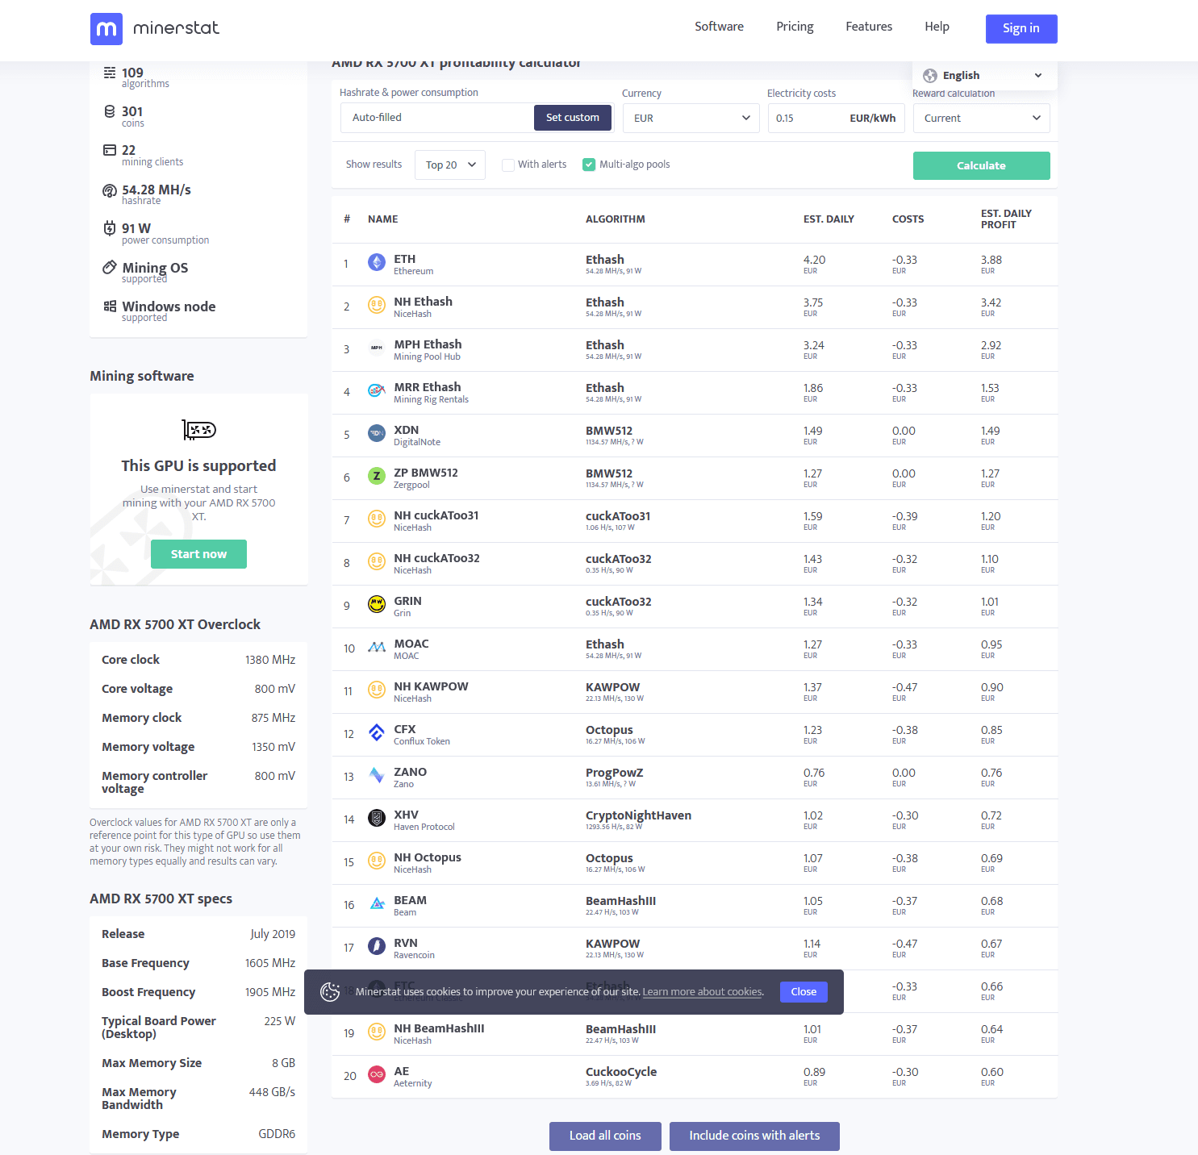The image size is (1198, 1155).
Task: Click CryptoNightHaven algorithm text
Action: click(638, 815)
